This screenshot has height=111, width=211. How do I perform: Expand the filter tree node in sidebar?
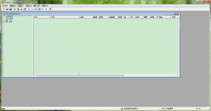coord(4,22)
